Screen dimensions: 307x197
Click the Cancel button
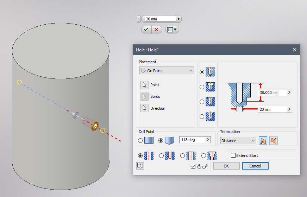tap(255, 166)
